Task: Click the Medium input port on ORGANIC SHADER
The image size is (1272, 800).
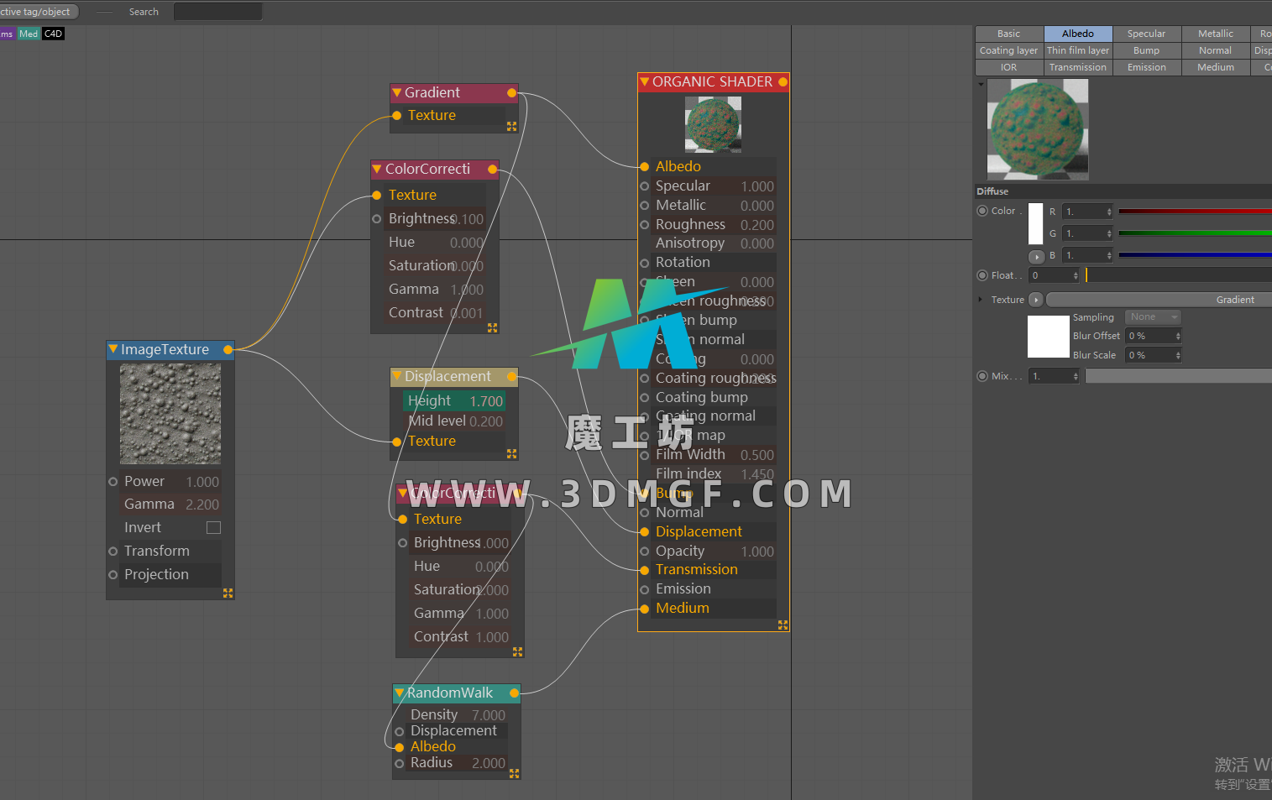Action: (645, 609)
